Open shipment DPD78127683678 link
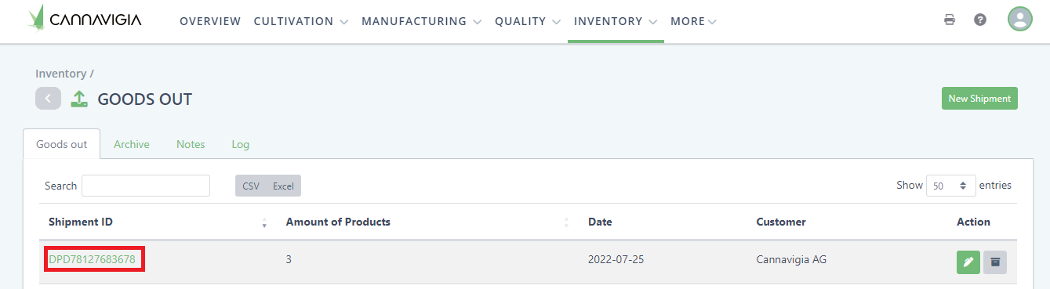This screenshot has width=1050, height=289. (92, 259)
